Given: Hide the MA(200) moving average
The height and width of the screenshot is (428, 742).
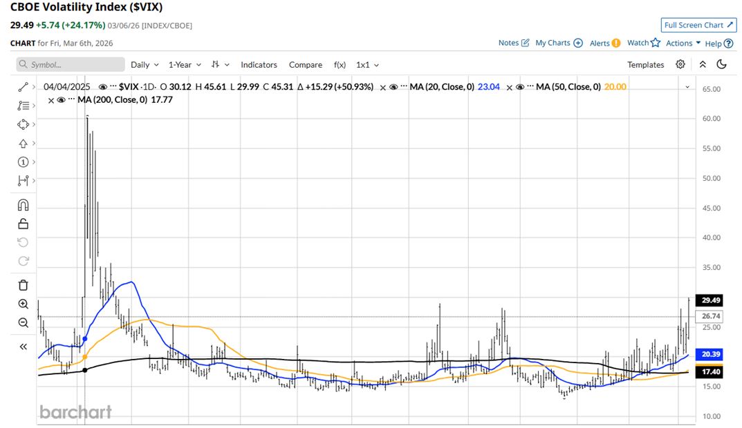Looking at the screenshot, I should (63, 100).
